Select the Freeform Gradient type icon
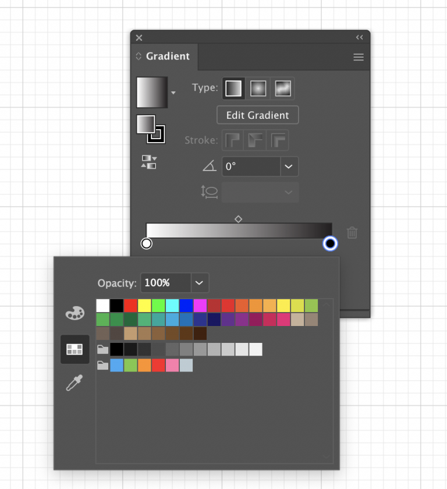 [282, 88]
